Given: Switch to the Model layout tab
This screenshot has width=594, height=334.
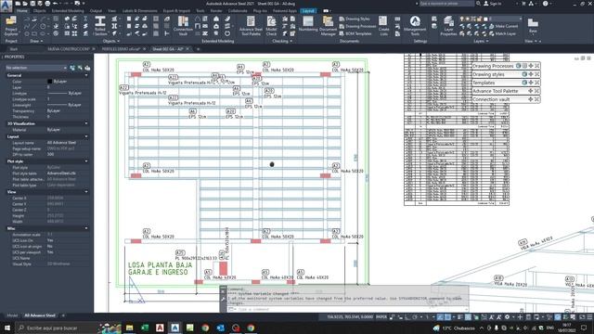Looking at the screenshot, I should (x=12, y=315).
